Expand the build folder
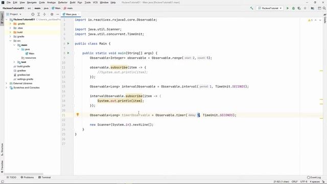 (x=10, y=32)
